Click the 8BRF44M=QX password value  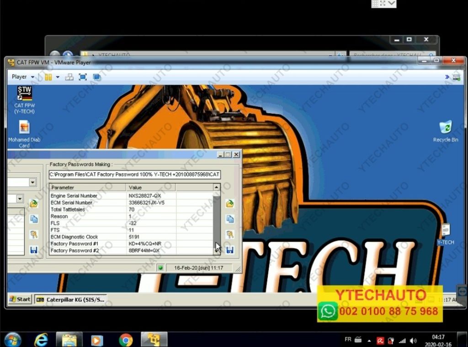tap(144, 251)
